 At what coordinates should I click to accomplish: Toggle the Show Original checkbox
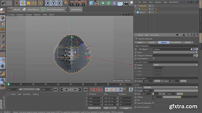point(153,107)
